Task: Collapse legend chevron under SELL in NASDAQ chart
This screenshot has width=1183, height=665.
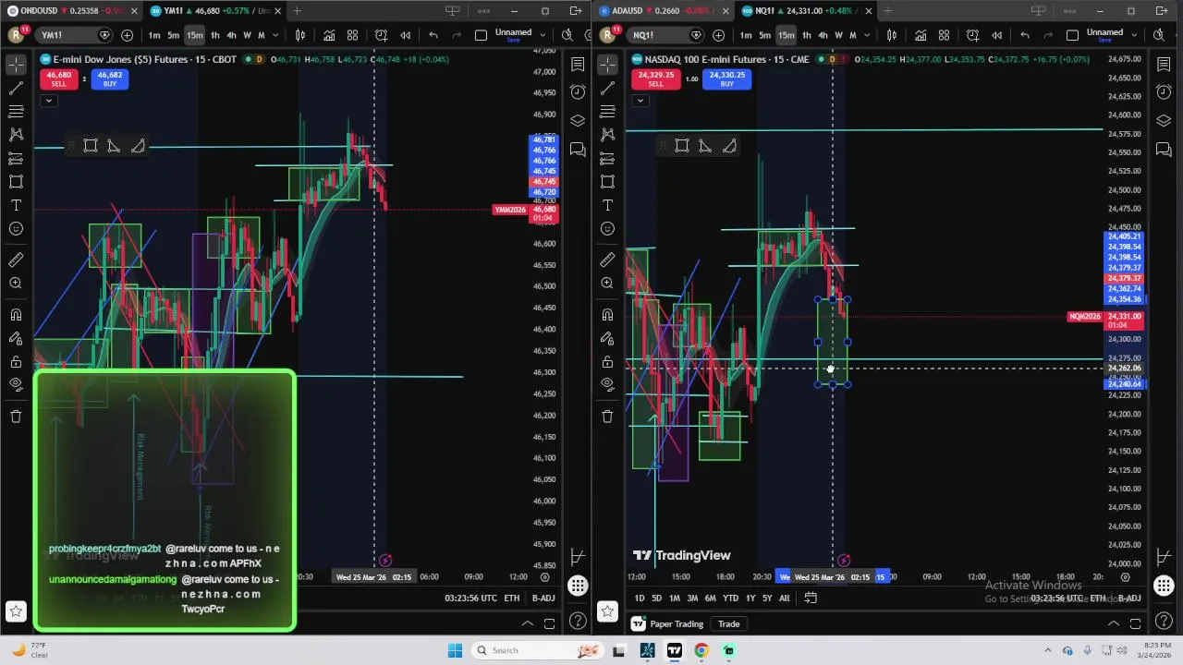Action: pyautogui.click(x=640, y=100)
